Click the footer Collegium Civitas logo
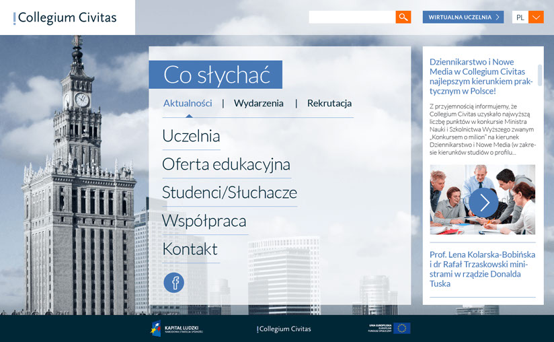 pyautogui.click(x=284, y=329)
